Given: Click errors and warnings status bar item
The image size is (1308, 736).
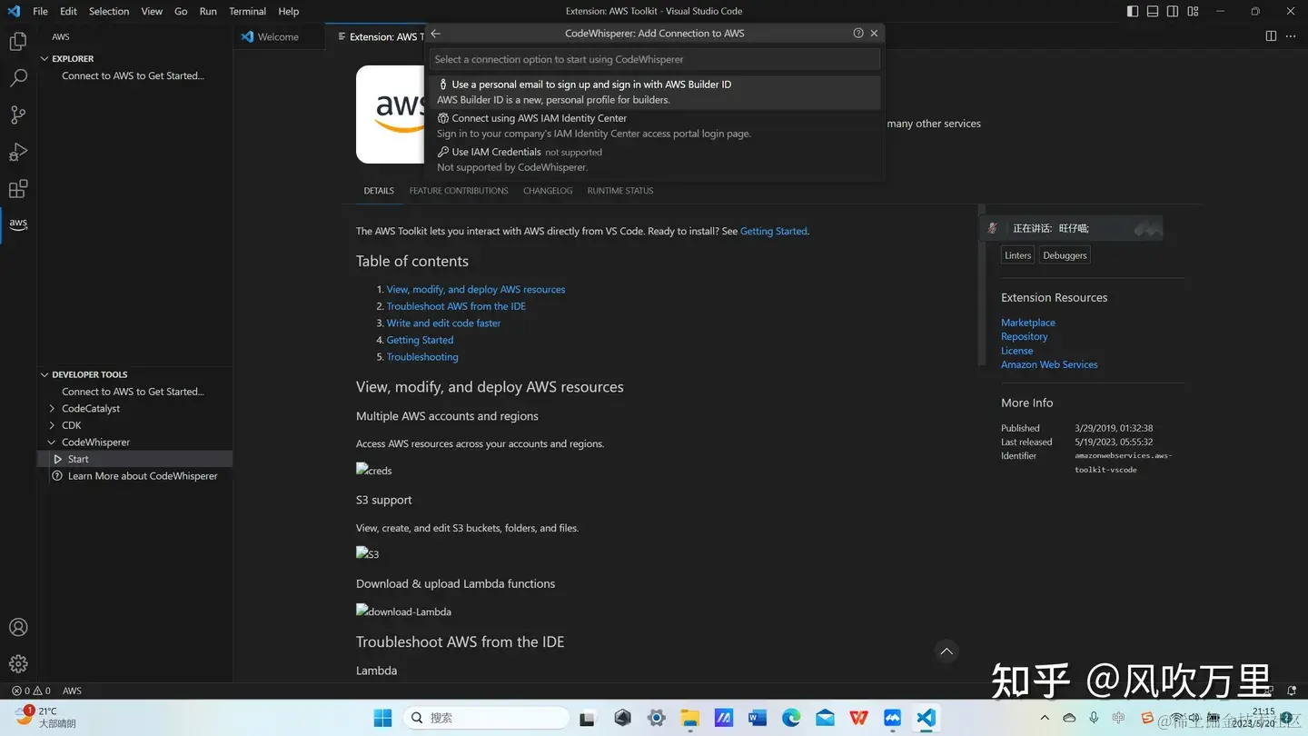Looking at the screenshot, I should pos(31,691).
